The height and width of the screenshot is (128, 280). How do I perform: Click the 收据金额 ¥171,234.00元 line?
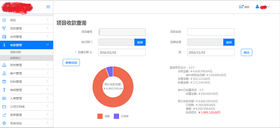[194, 83]
